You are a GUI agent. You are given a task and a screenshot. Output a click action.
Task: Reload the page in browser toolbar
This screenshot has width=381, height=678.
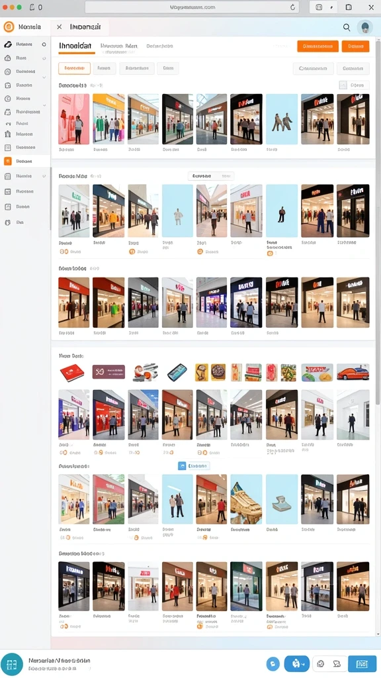click(292, 7)
